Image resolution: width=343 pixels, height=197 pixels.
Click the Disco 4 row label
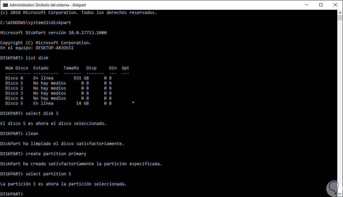pyautogui.click(x=14, y=98)
